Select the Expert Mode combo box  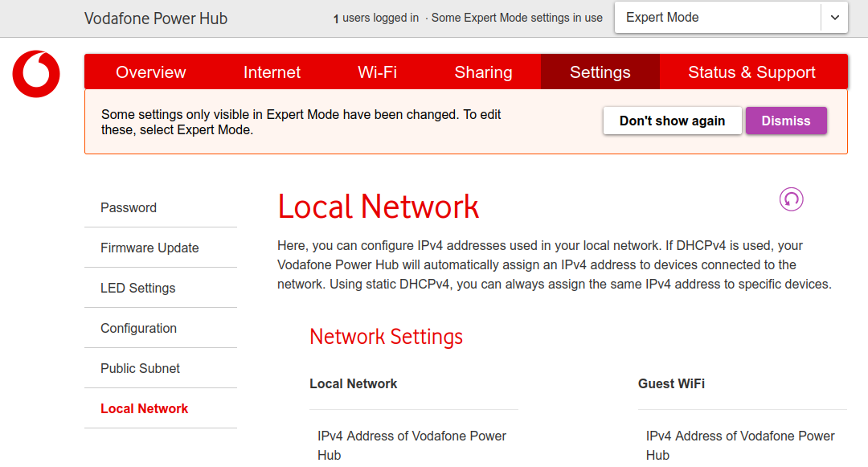coord(731,18)
